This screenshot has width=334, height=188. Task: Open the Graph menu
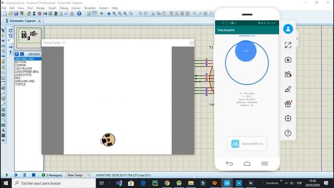click(52, 8)
